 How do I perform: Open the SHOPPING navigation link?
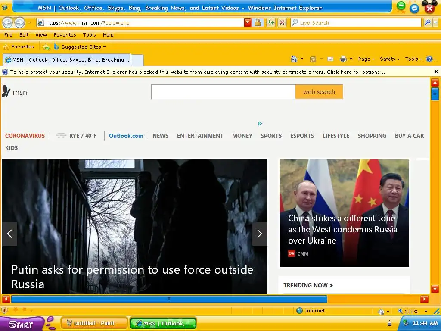coord(372,136)
